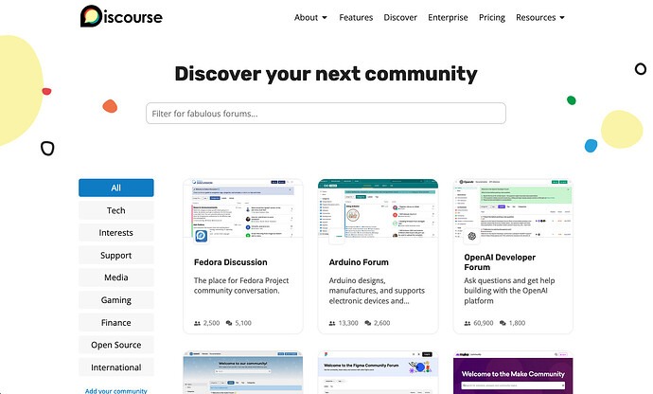Click the Arduino Forum title
The height and width of the screenshot is (394, 653).
tap(359, 262)
